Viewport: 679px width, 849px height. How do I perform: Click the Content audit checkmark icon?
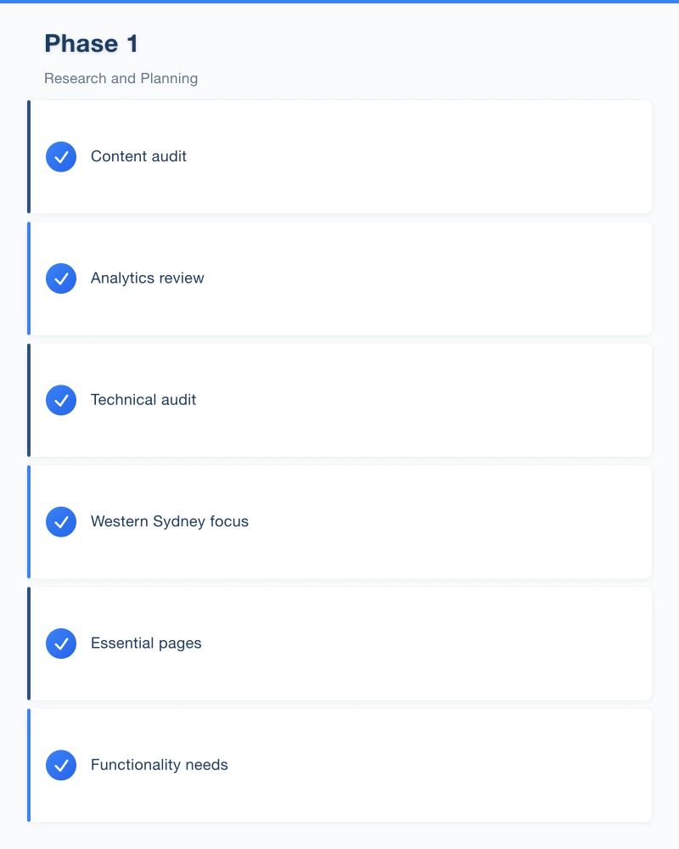pyautogui.click(x=61, y=157)
